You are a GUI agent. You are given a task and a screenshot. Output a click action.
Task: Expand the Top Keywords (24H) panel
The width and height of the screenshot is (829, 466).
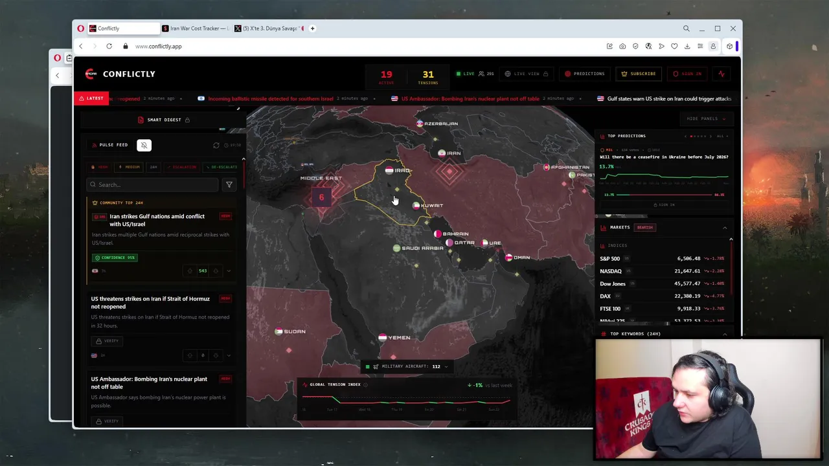pos(725,334)
